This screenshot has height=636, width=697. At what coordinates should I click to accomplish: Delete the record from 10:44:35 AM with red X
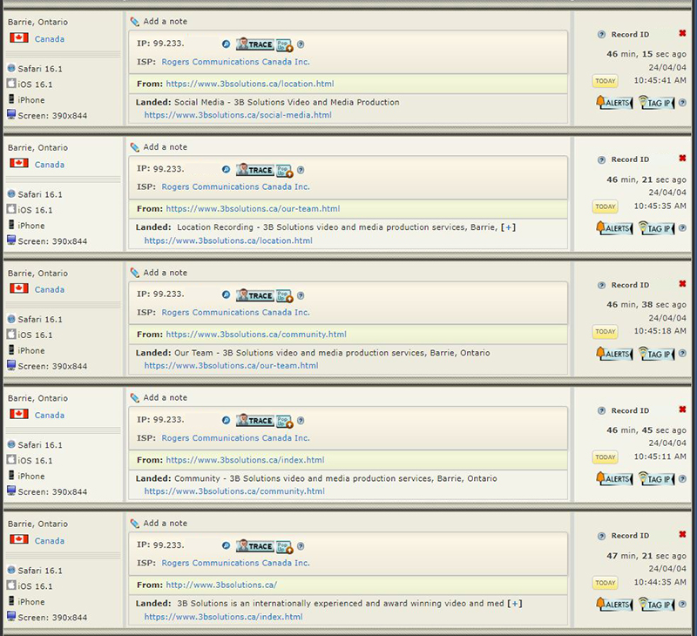[x=682, y=534]
